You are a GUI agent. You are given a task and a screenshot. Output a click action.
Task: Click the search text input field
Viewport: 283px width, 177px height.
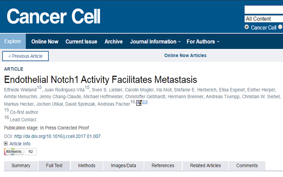(264, 10)
